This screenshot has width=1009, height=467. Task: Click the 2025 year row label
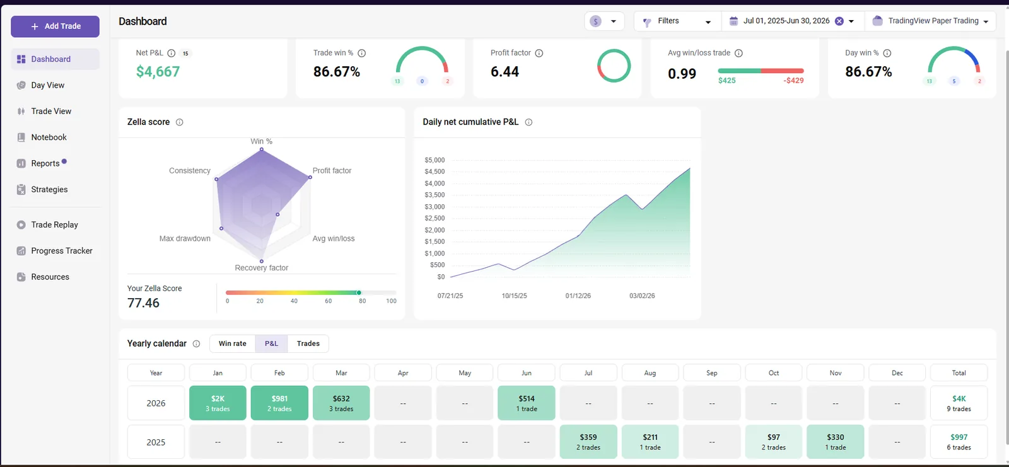coord(156,442)
